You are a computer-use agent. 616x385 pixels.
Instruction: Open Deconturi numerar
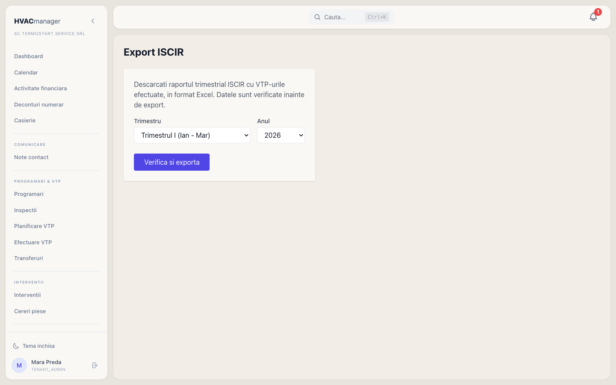39,104
